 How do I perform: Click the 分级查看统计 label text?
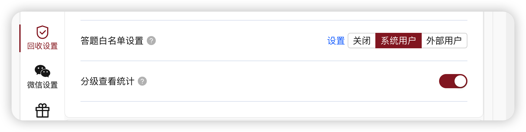tap(108, 81)
